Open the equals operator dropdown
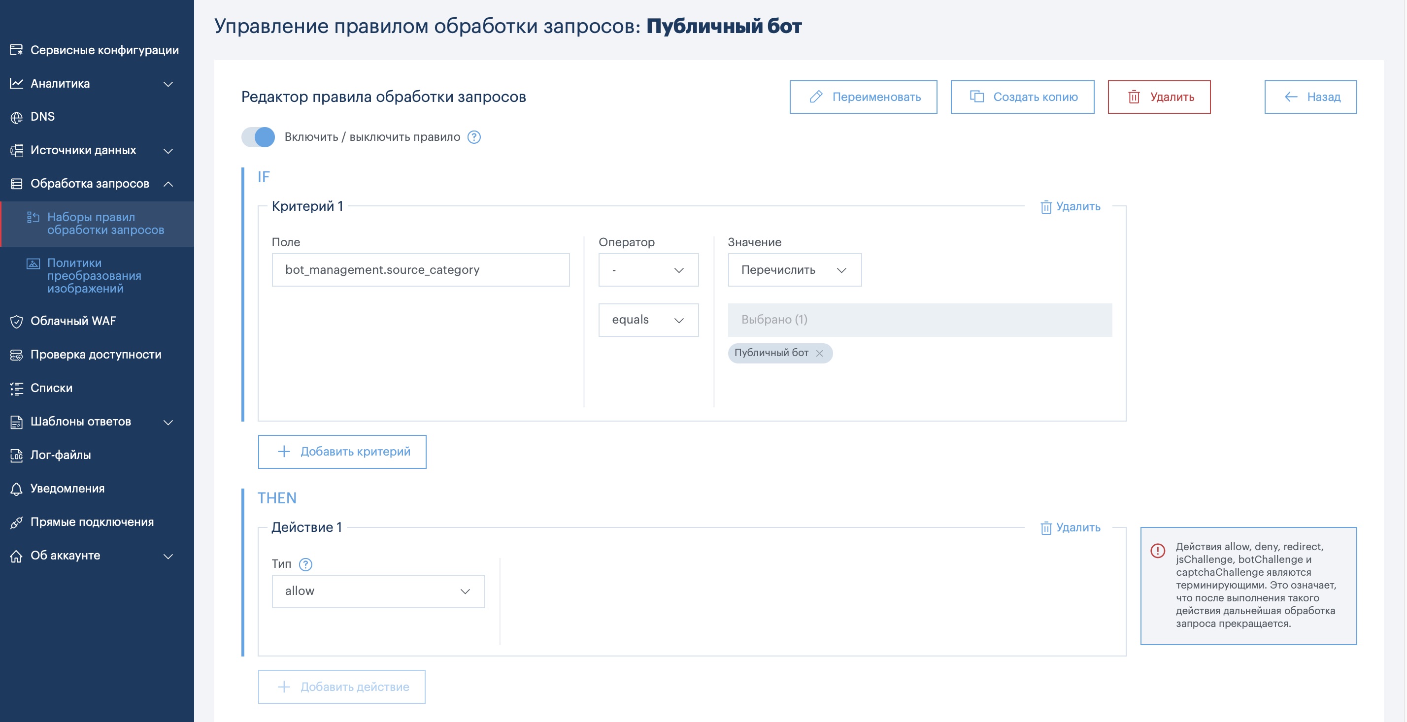Viewport: 1407px width, 722px height. click(648, 320)
